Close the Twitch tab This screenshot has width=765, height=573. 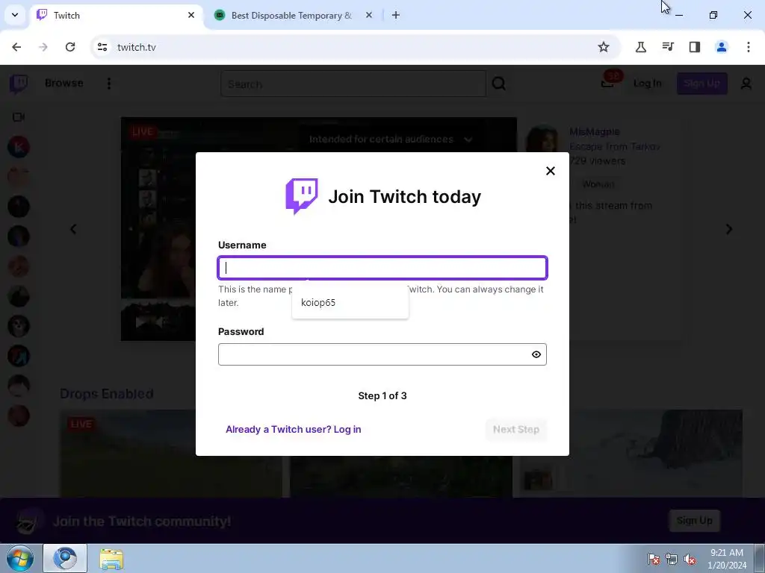tap(191, 15)
